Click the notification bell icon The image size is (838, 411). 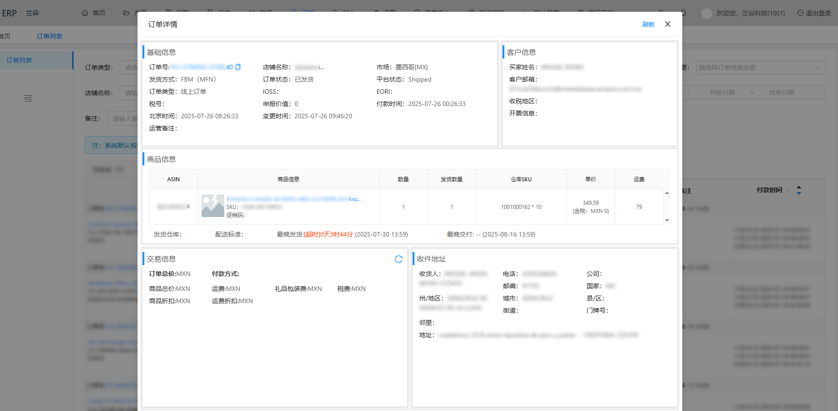pyautogui.click(x=683, y=13)
